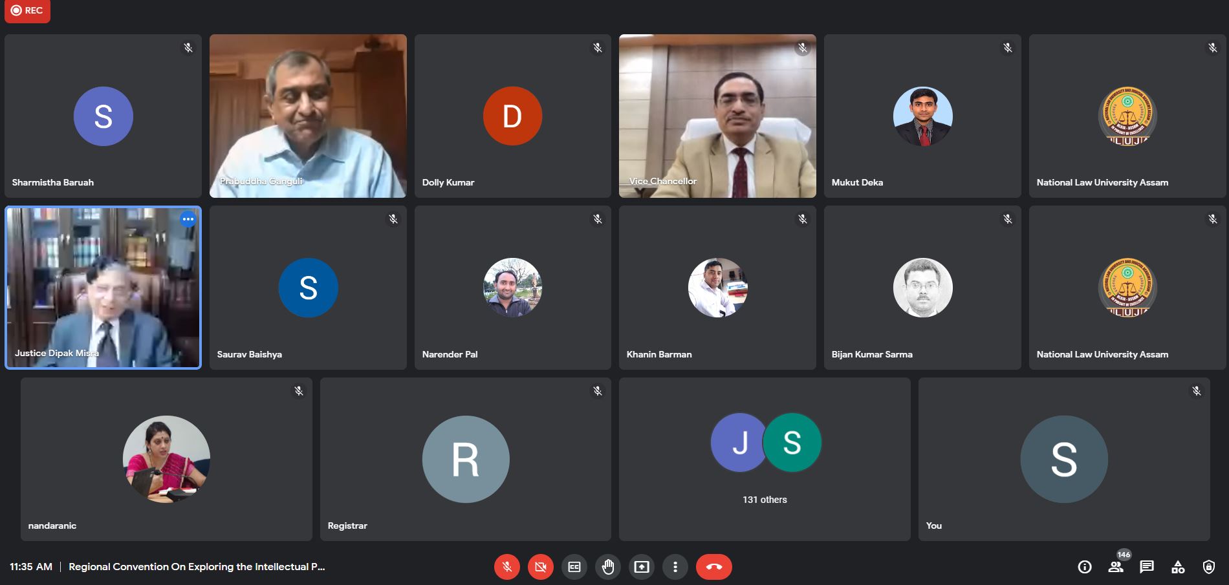Leave the call with the red hang-up button
Viewport: 1229px width, 585px height.
[713, 567]
